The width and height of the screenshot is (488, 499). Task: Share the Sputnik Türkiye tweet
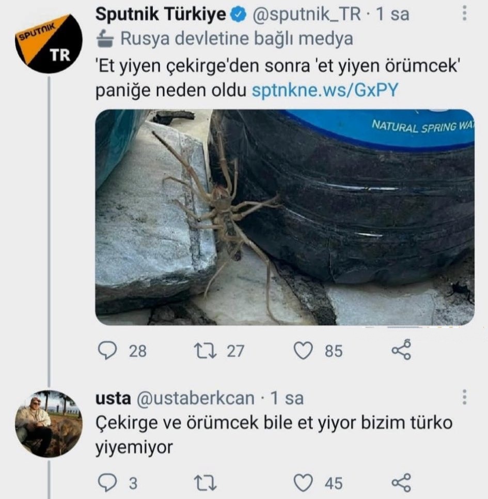coord(401,350)
